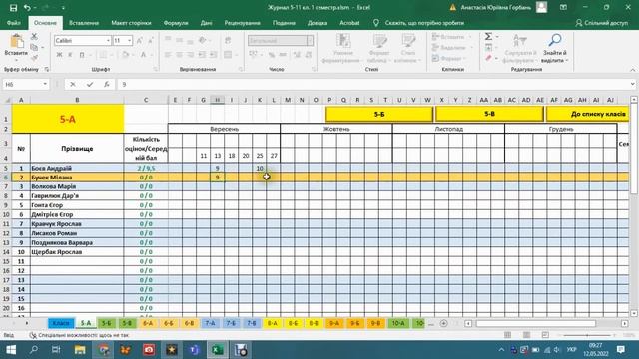
Task: Switch to sheet tab Класи
Action: click(61, 323)
